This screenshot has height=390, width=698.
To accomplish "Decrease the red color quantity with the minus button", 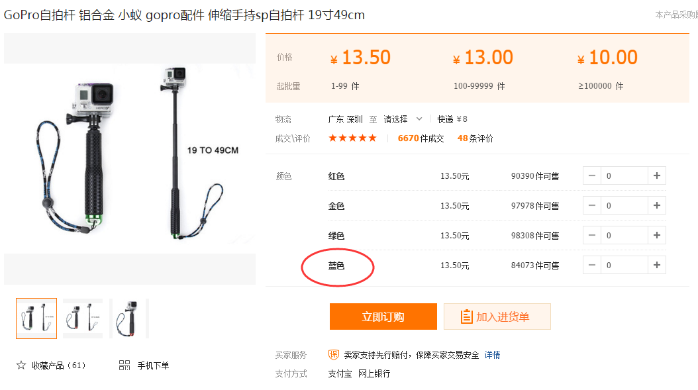I will (x=592, y=176).
